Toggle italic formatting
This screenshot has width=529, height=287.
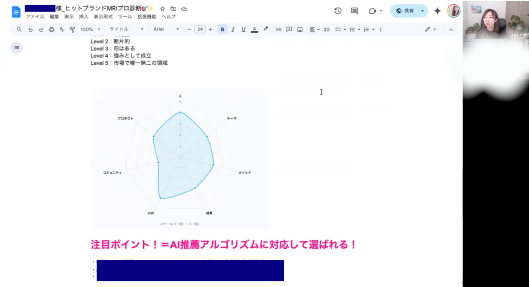point(233,30)
